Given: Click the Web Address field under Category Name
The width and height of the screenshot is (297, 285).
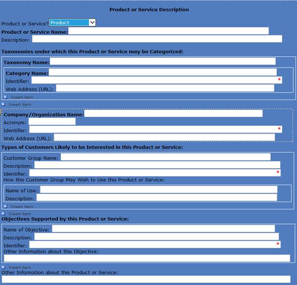Looking at the screenshot, I should [165, 88].
